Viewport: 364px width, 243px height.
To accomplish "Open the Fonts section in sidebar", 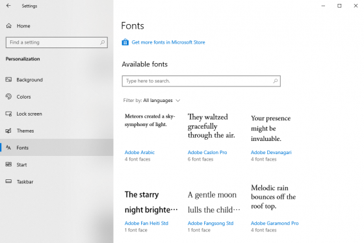I will tap(57, 147).
